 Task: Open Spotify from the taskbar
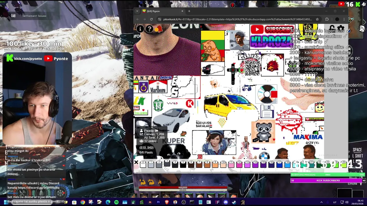tap(116, 202)
